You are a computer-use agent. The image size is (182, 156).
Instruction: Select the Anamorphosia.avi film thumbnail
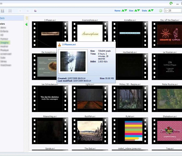[90, 31]
